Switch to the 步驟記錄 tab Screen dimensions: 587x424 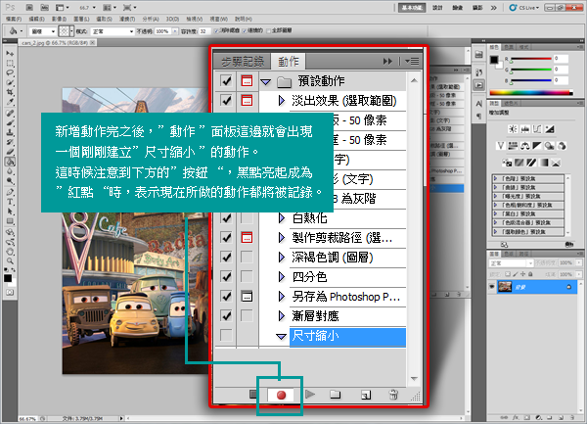click(243, 61)
